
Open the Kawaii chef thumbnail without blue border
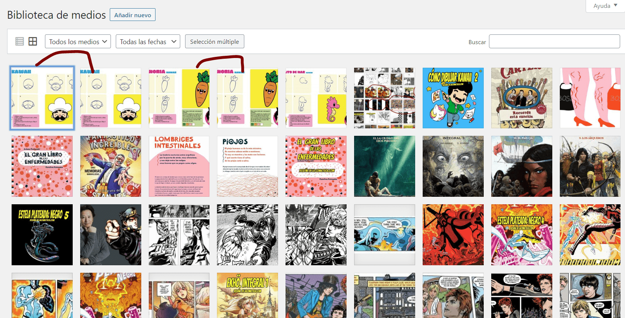click(x=111, y=98)
